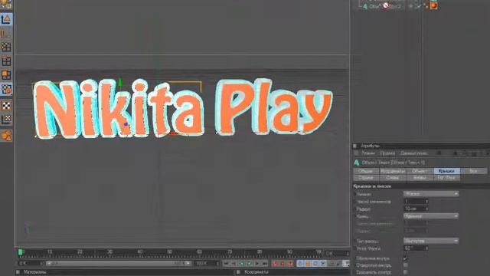Viewport: 490px width, 276px height.
Task: Click the red X-axis handle in viewport
Action: (173, 134)
